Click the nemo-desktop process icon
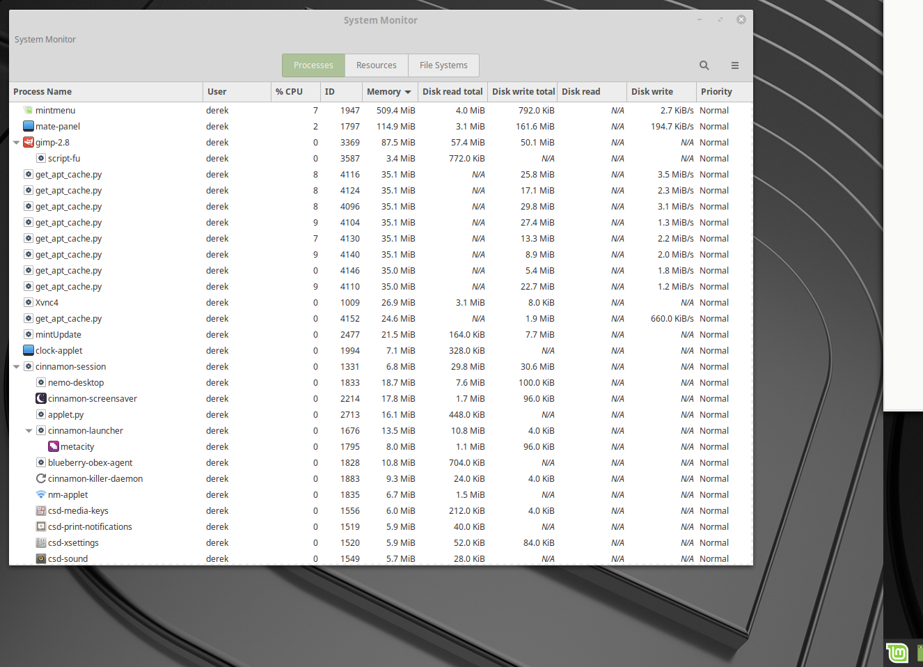 point(41,382)
